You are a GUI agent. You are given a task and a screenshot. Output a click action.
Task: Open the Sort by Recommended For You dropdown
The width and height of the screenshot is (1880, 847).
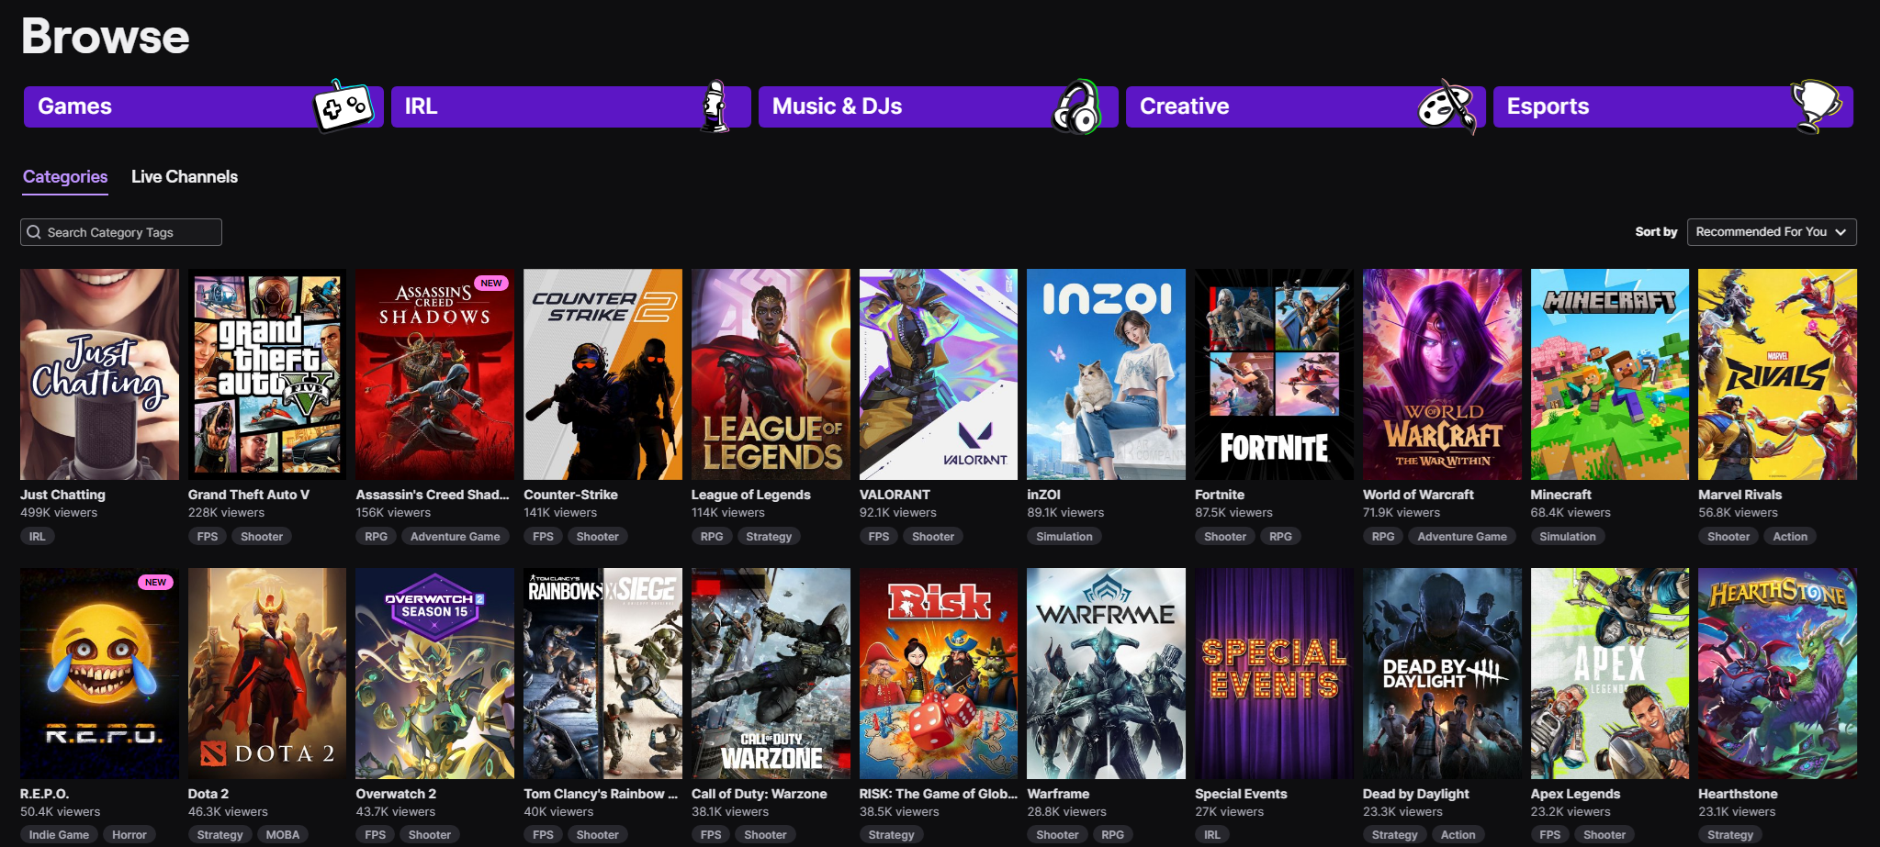[1772, 232]
